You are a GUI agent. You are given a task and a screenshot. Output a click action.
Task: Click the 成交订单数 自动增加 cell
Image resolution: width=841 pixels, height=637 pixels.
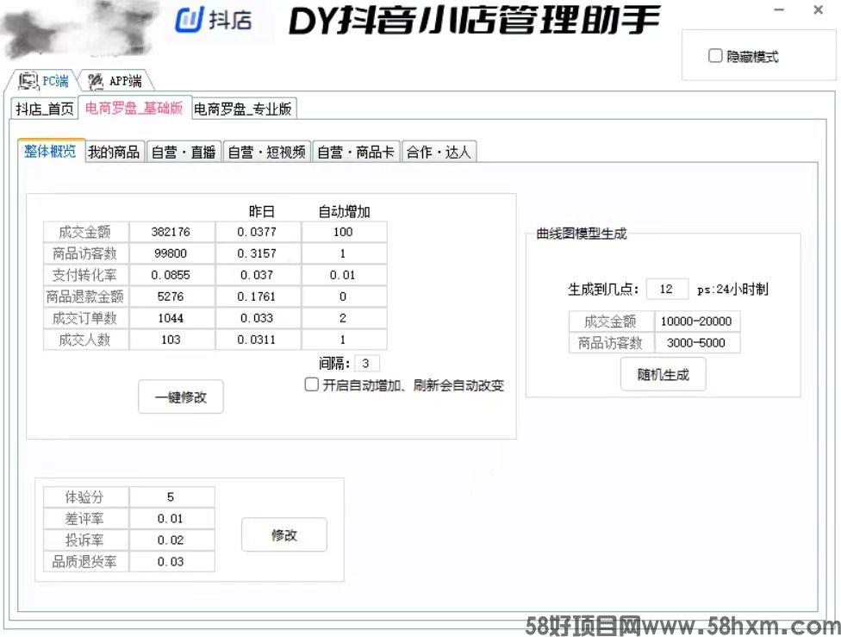coord(344,318)
